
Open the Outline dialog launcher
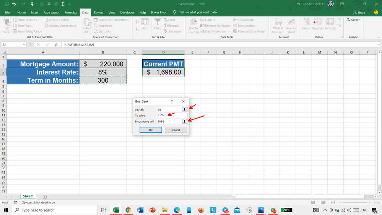pyautogui.click(x=341, y=37)
